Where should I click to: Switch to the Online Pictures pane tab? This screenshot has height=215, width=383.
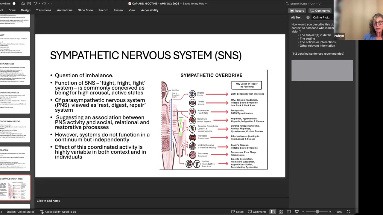coord(321,17)
